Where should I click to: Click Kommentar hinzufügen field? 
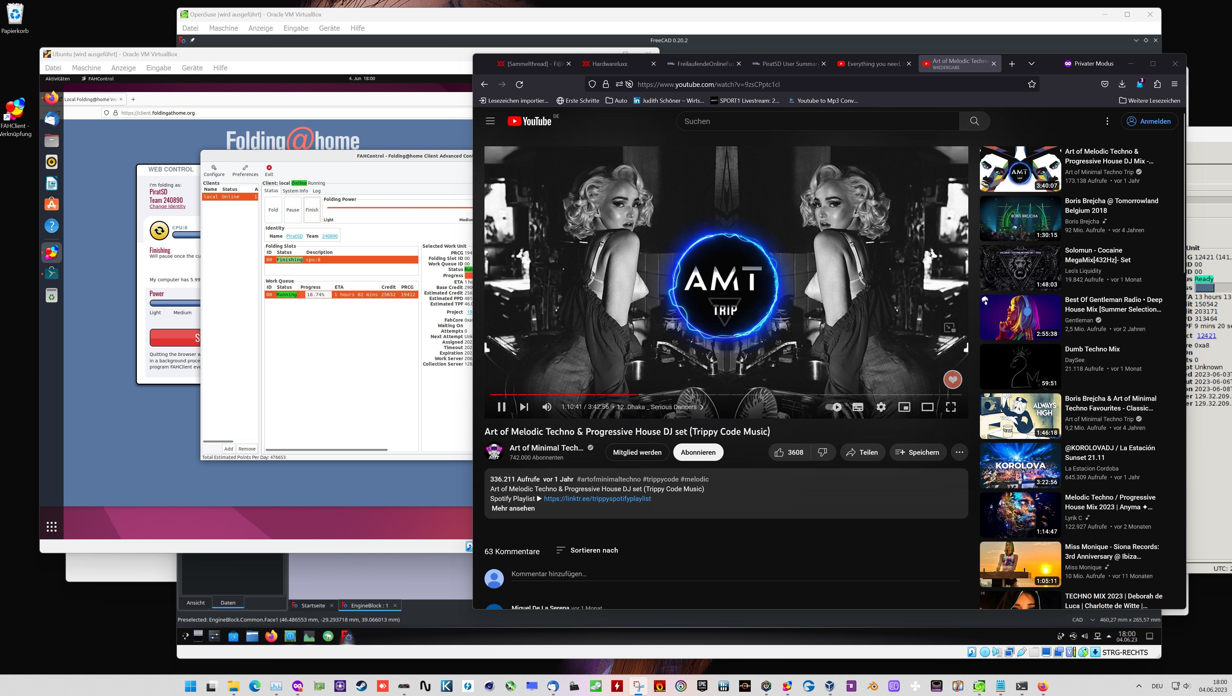click(736, 574)
